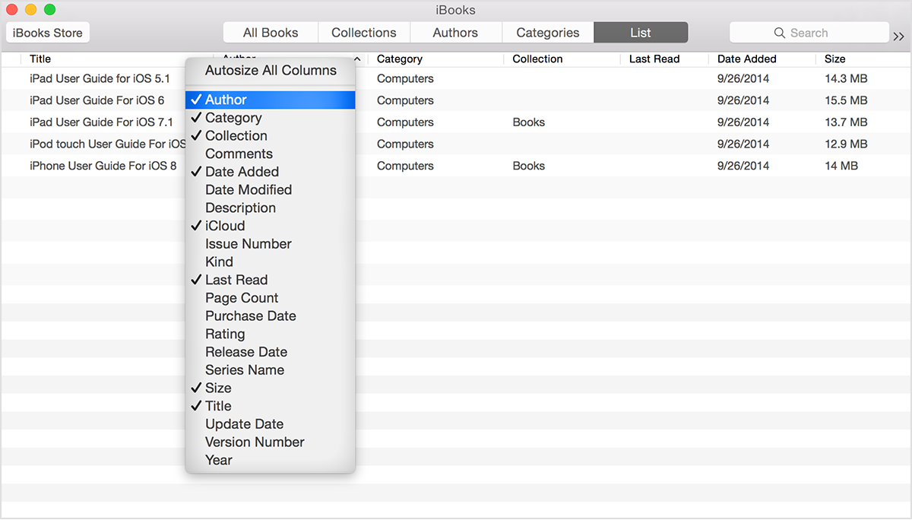Image resolution: width=912 pixels, height=520 pixels.
Task: Click the 15.5 MB size cell
Action: pyautogui.click(x=846, y=100)
